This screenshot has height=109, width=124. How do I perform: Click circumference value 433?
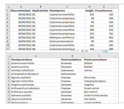[x=104, y=30]
